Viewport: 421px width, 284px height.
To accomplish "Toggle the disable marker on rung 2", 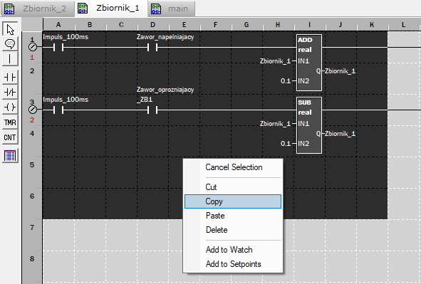I will pos(33,110).
